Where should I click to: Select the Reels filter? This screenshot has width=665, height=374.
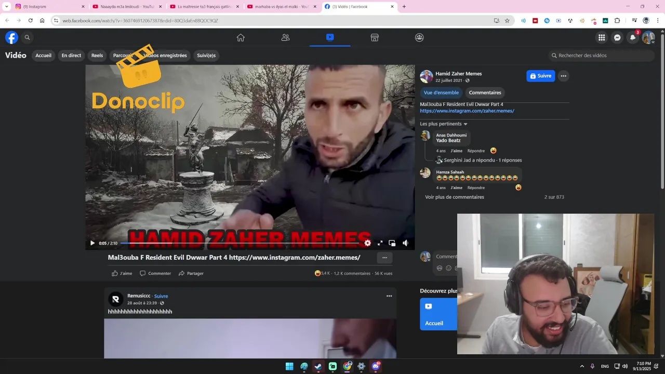coord(97,56)
